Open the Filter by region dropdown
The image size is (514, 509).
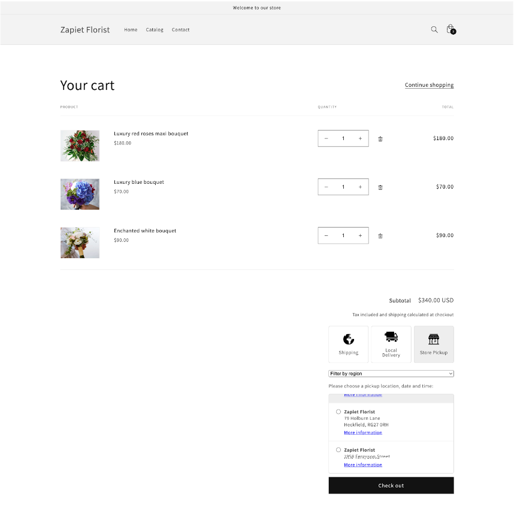point(391,373)
